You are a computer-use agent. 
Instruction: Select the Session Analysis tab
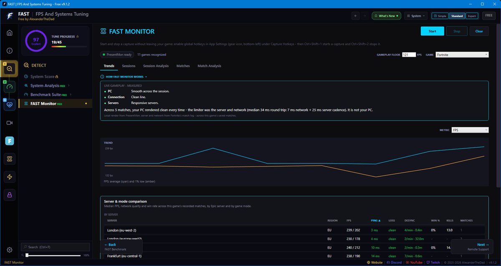(x=156, y=66)
